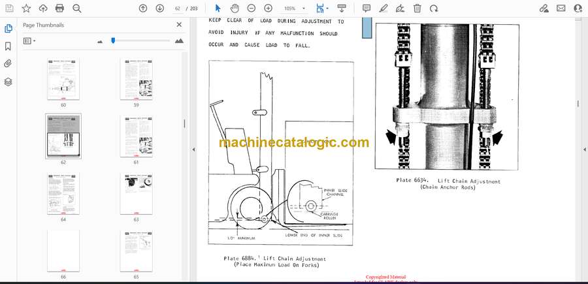
Task: Open the sign document tool
Action: click(x=400, y=8)
